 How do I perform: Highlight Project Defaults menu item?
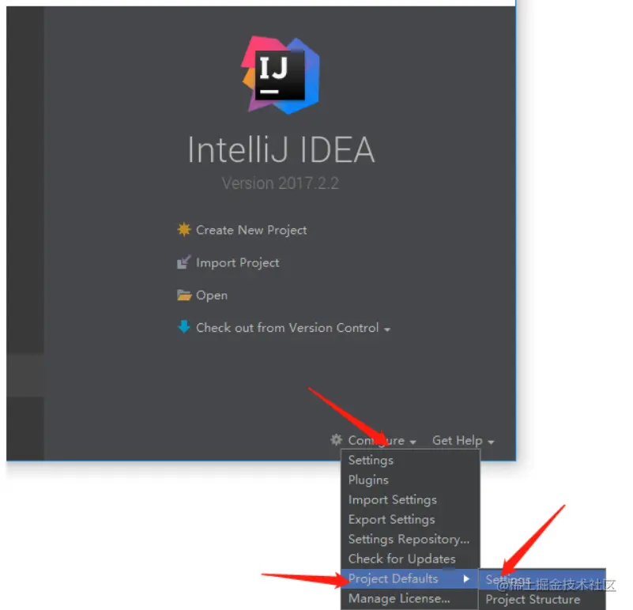pos(410,579)
